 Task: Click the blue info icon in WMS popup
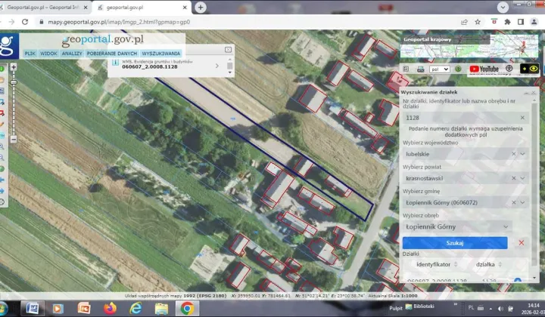click(x=115, y=63)
